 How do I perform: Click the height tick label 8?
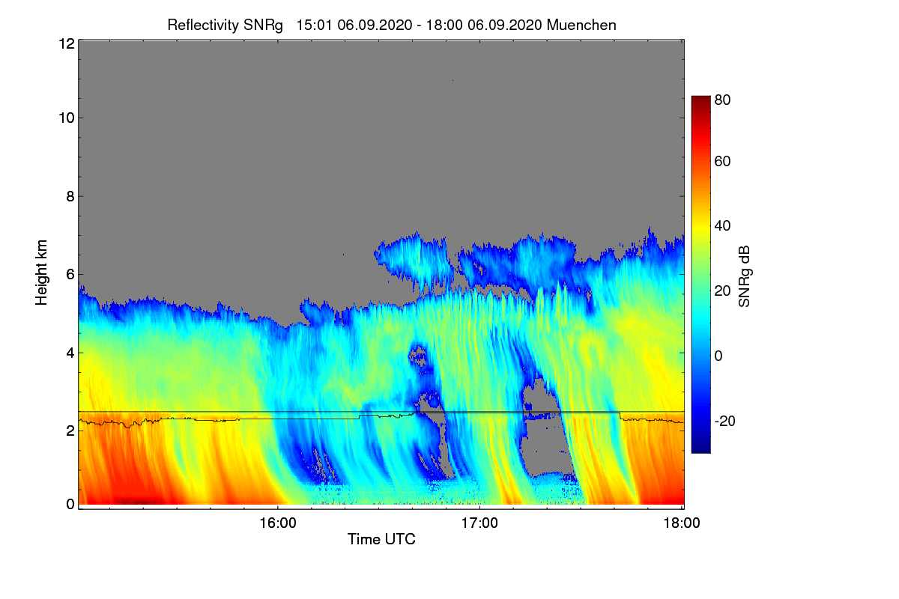coord(70,196)
